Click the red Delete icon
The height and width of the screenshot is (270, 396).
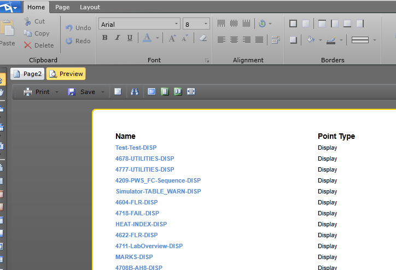click(x=27, y=45)
